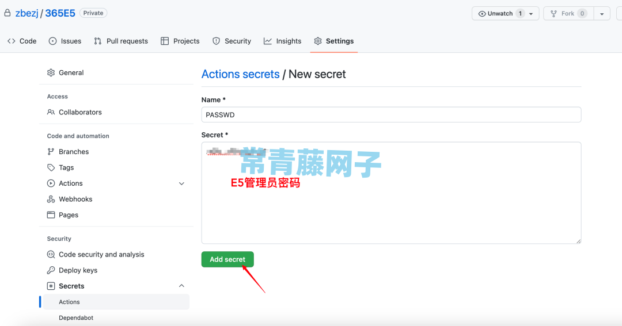
Task: Open the Actions secrets breadcrumb link
Action: coord(240,74)
